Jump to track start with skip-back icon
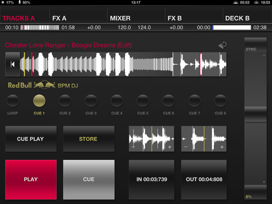 point(12,65)
